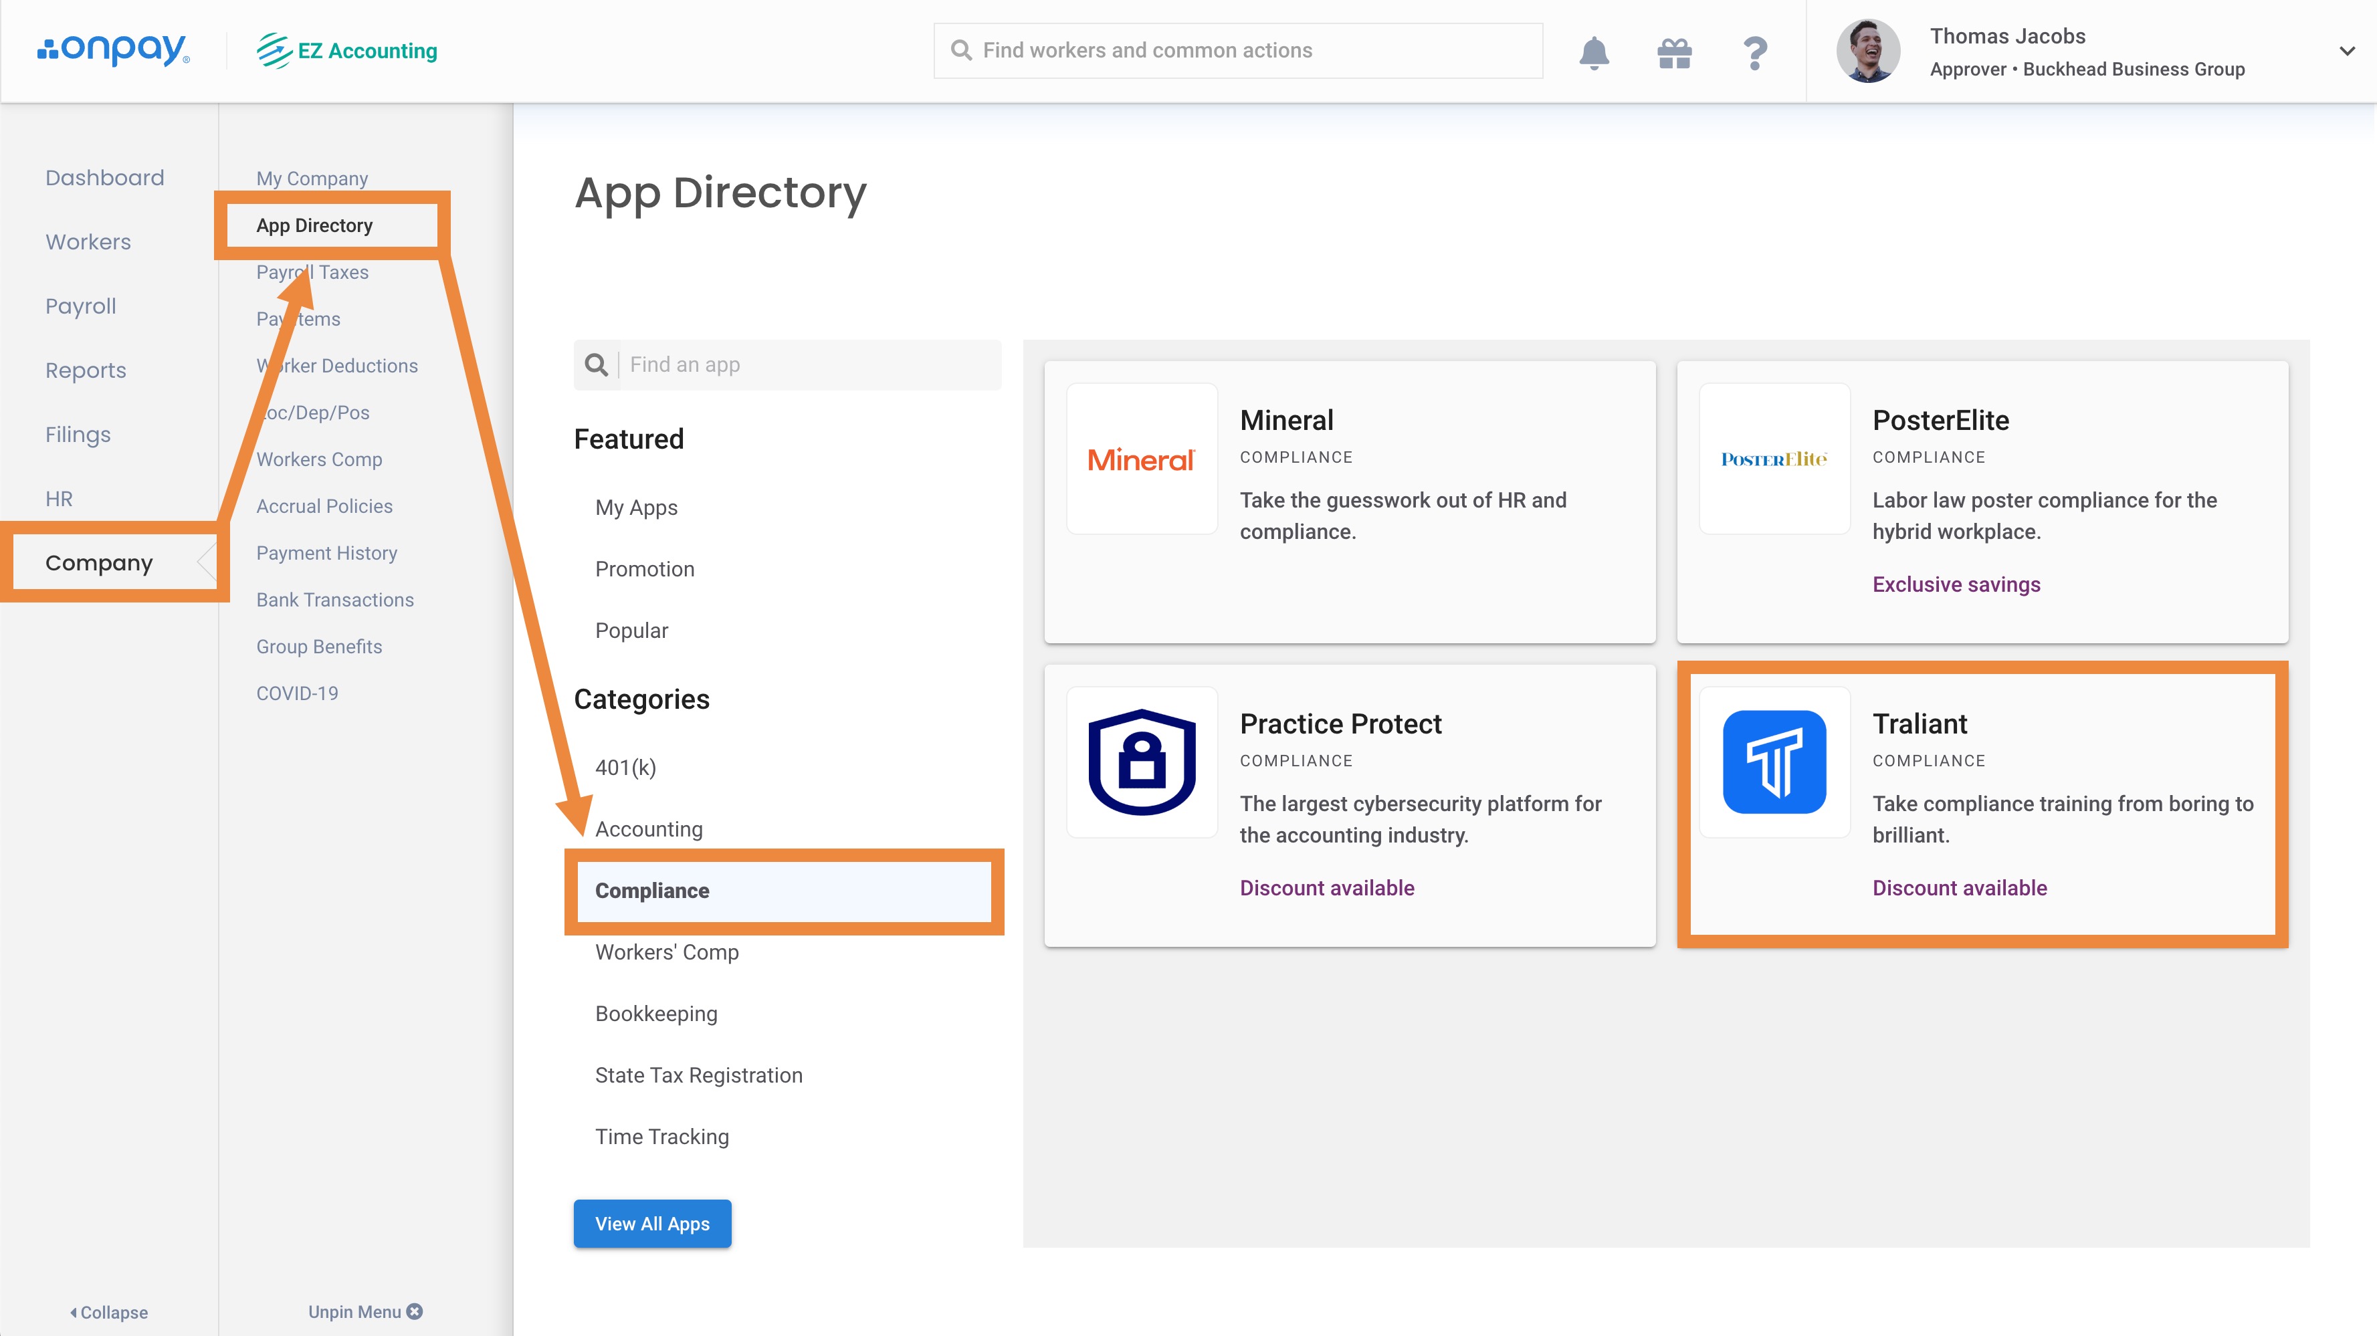Focus the Find an app search field
Viewport: 2377px width, 1336px height.
coord(787,364)
